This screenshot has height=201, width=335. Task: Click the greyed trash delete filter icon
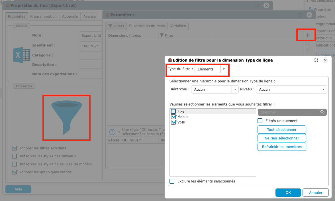point(307,50)
